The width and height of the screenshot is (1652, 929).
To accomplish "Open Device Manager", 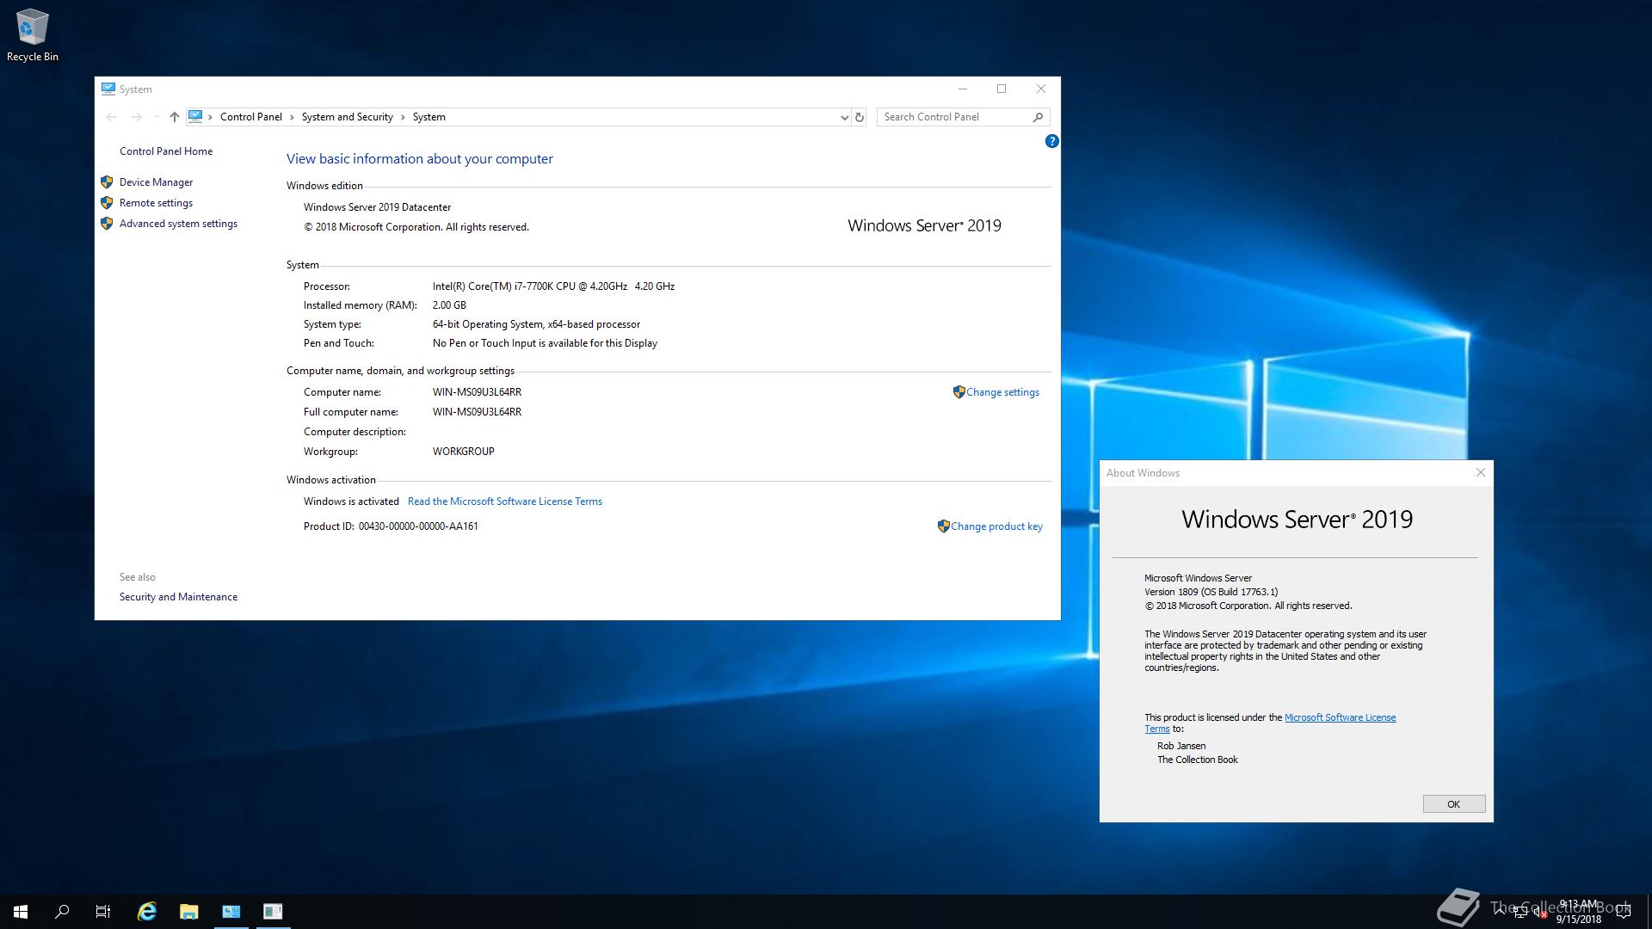I will click(156, 182).
